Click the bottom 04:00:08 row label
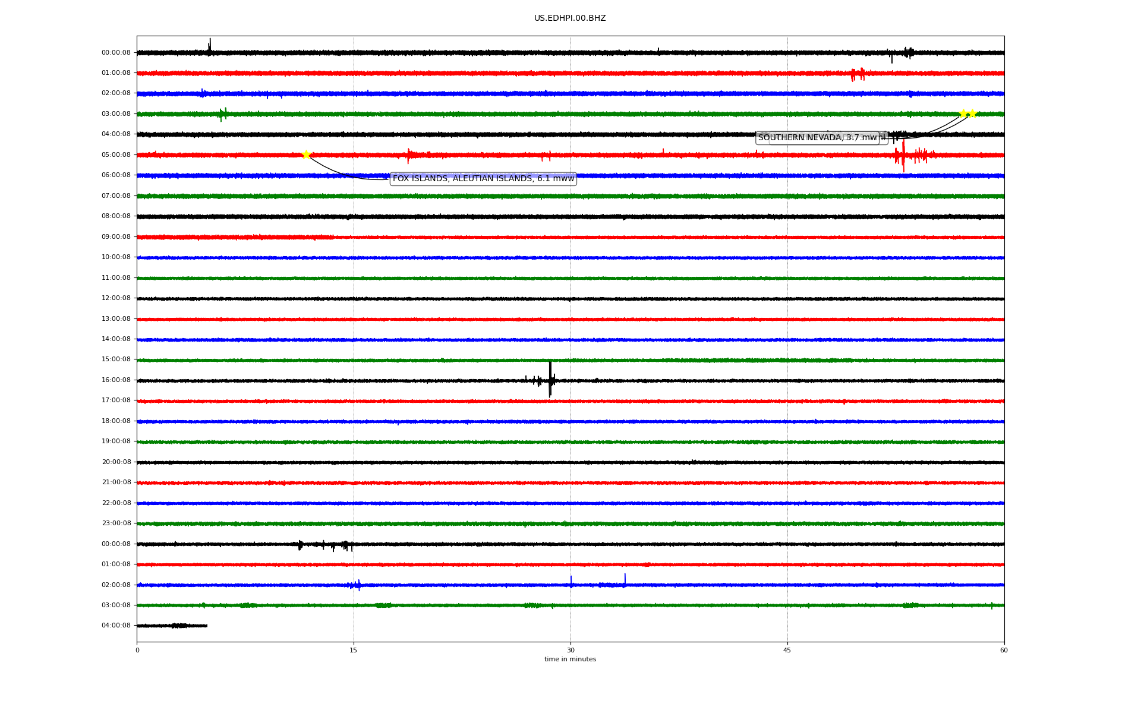The image size is (1141, 713). point(116,626)
